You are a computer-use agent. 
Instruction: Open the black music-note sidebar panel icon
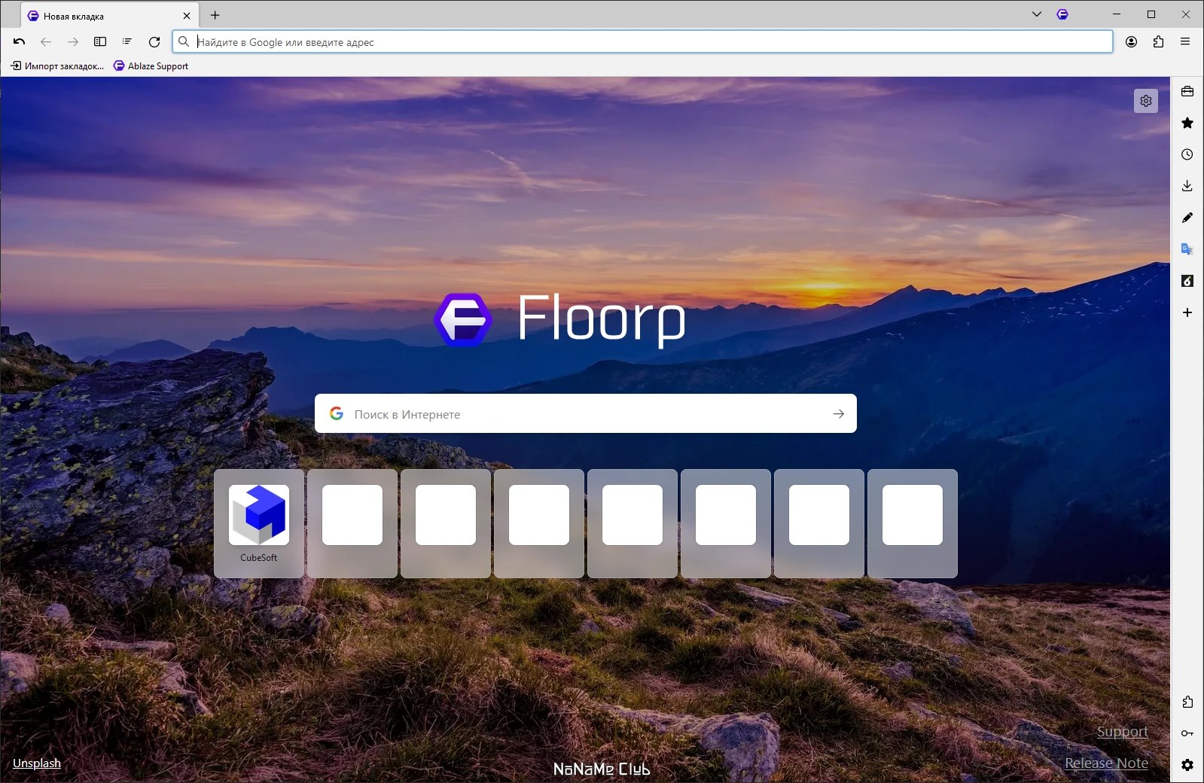(1187, 281)
